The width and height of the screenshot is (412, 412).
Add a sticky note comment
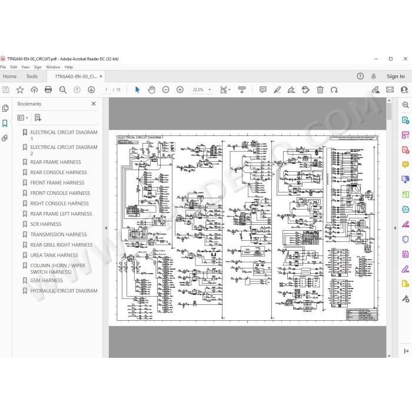pyautogui.click(x=263, y=90)
